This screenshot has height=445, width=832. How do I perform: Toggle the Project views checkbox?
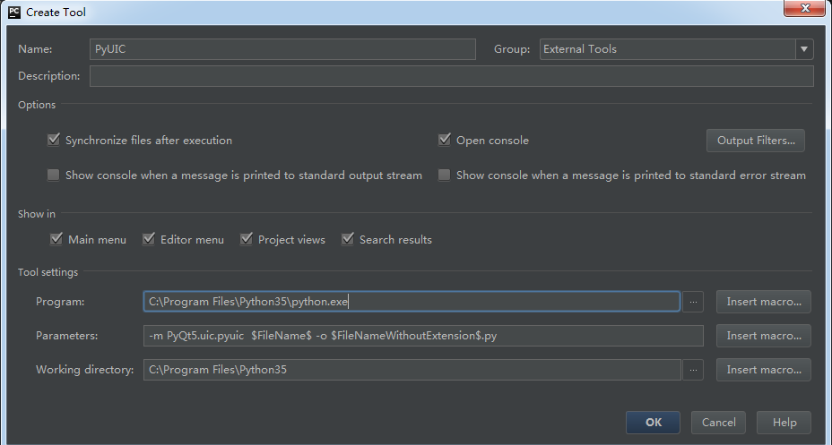point(247,240)
